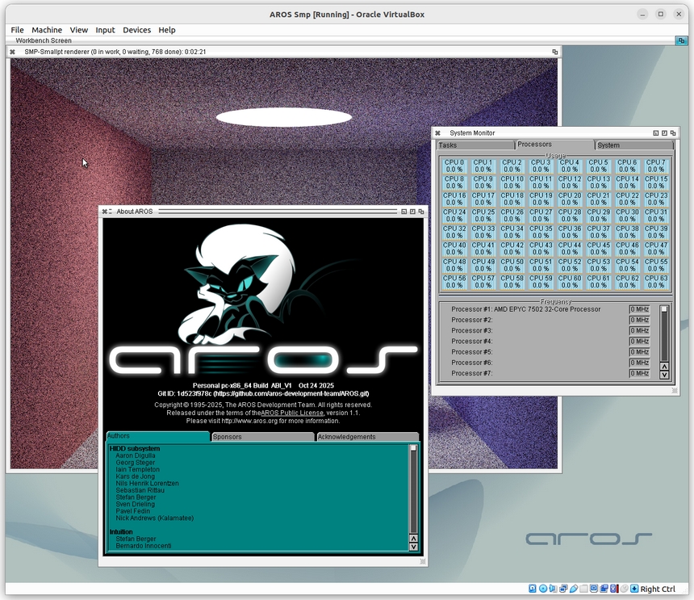Click the hard disk activity status icon
Viewport: 694px width, 600px height.
point(533,589)
